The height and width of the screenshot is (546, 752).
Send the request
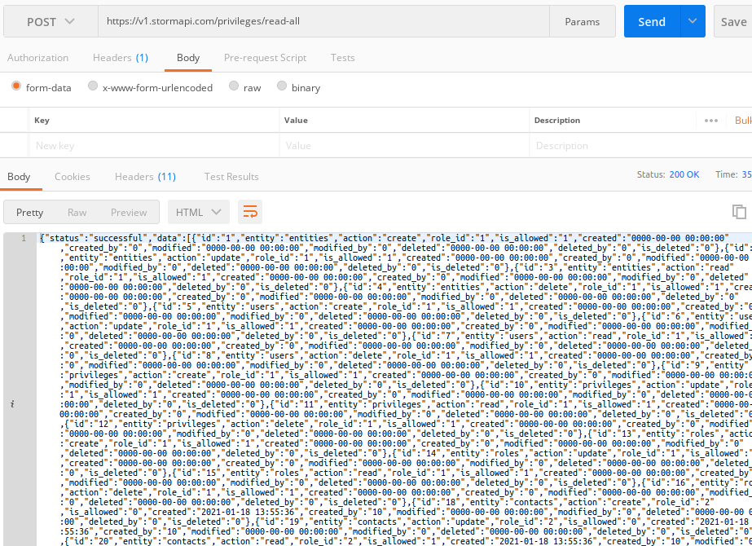[x=652, y=21]
